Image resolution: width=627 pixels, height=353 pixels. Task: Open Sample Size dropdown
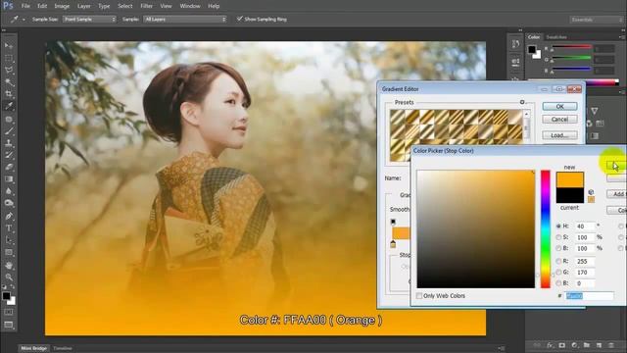(89, 19)
